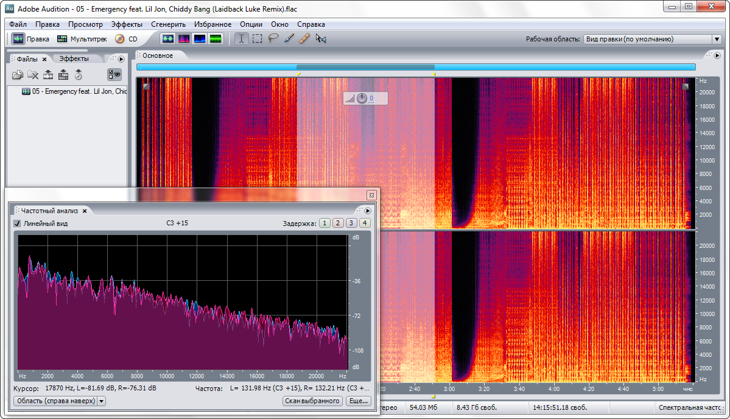Select waveform display mode icon
Screen dimensions: 730x419
(x=168, y=39)
